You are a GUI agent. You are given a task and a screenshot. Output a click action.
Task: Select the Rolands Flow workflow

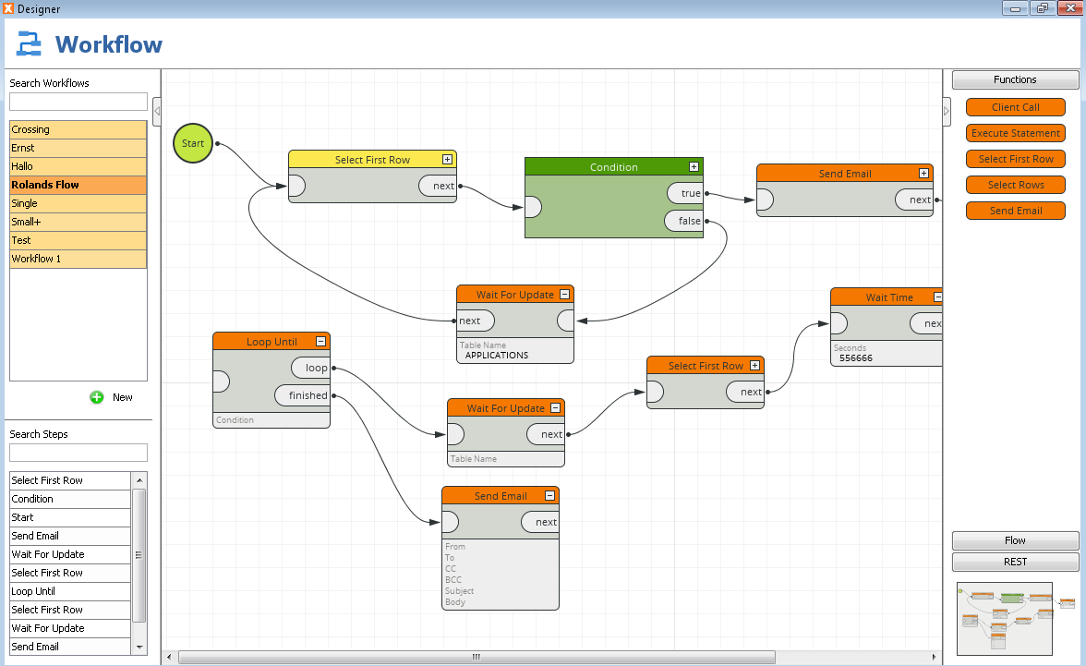(x=78, y=185)
